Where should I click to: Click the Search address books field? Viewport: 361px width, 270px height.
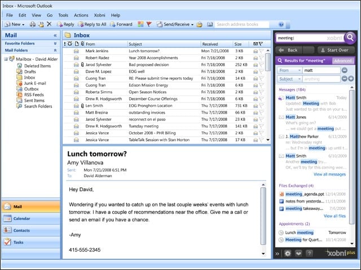click(242, 24)
